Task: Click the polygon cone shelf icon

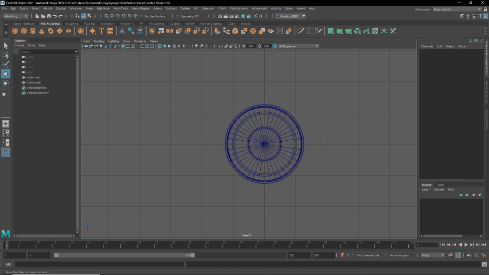Action: [42, 31]
